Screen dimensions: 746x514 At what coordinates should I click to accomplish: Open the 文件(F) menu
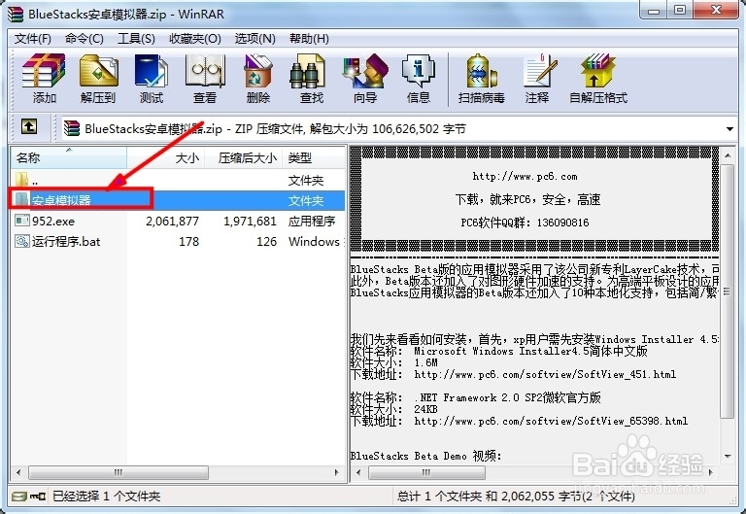32,39
